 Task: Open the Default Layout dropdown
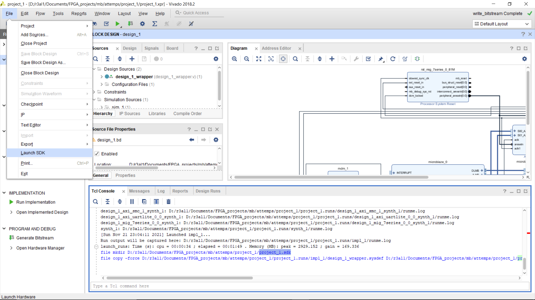click(x=527, y=24)
